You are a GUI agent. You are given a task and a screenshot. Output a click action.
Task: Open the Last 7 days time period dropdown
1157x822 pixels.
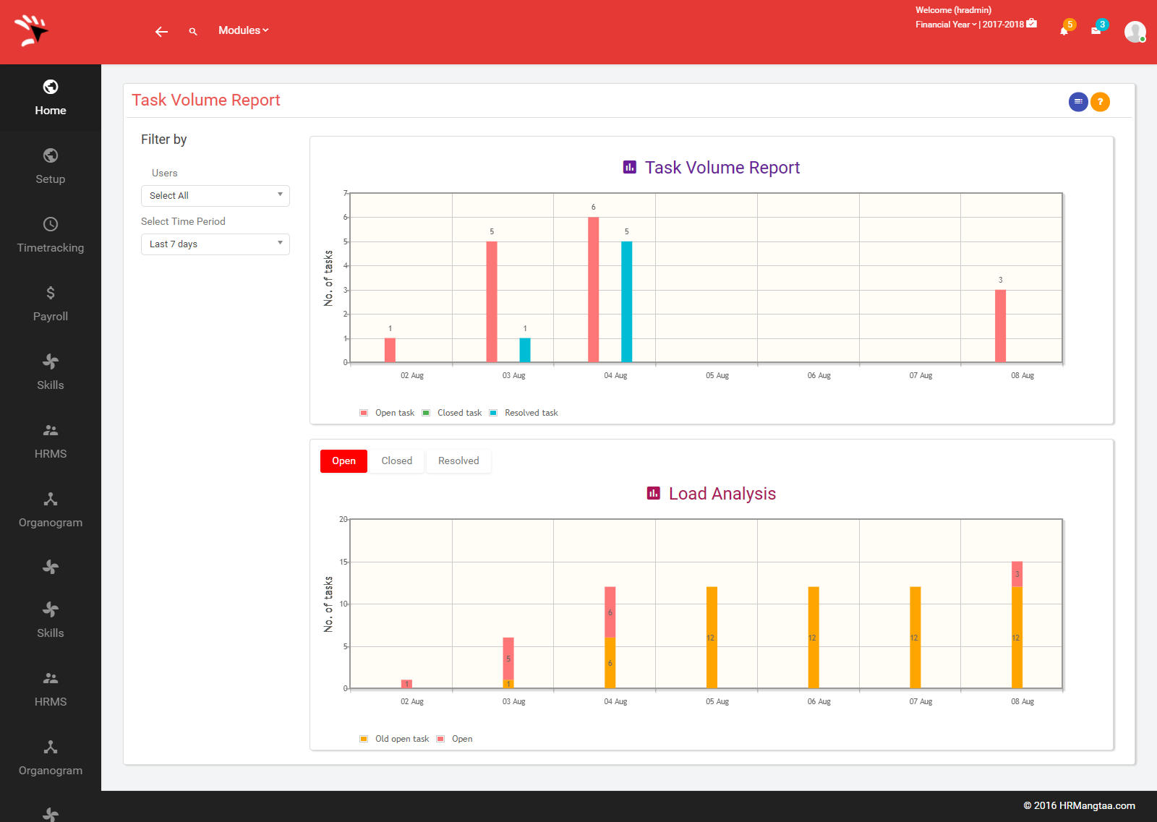point(215,244)
